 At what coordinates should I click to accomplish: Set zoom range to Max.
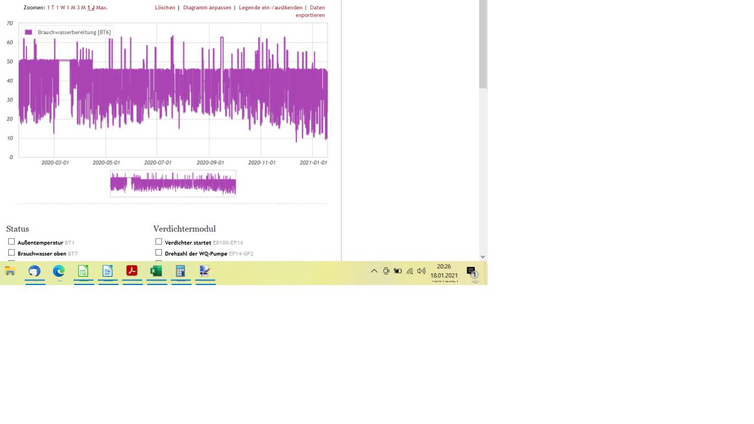(102, 8)
